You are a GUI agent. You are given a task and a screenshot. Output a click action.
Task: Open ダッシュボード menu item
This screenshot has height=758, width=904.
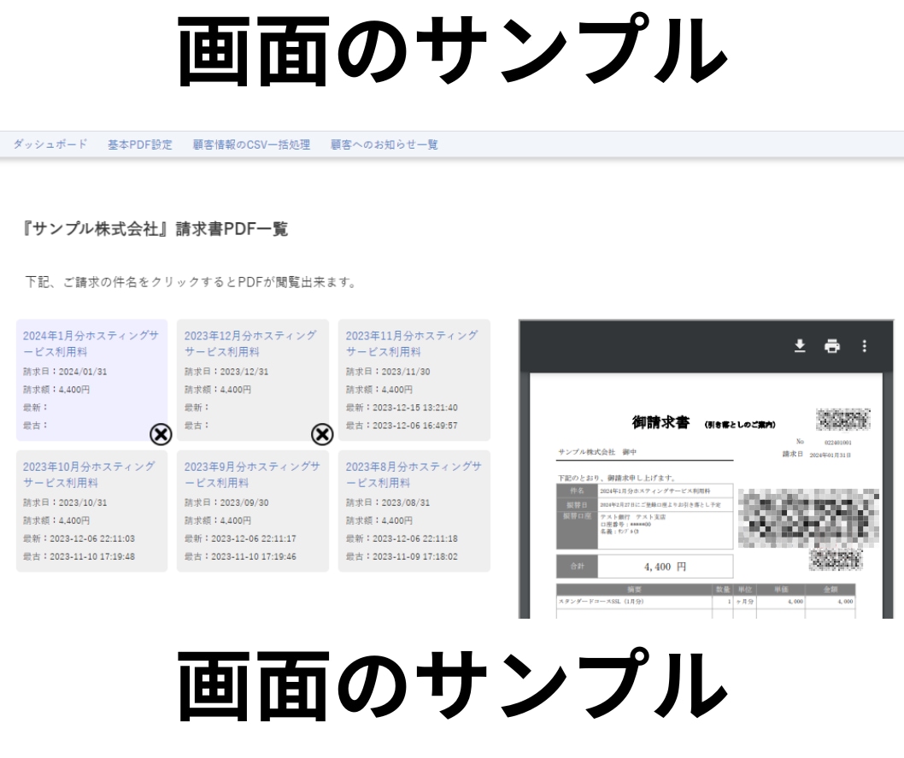click(50, 144)
